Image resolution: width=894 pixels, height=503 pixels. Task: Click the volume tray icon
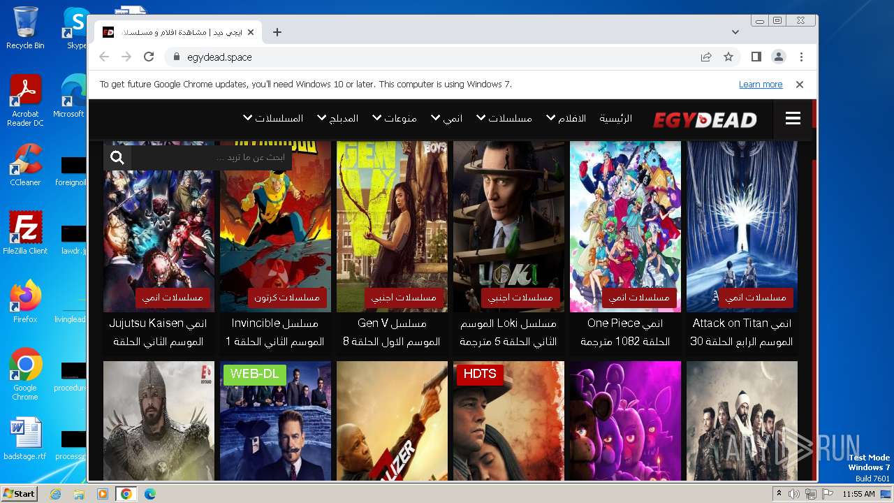[794, 494]
